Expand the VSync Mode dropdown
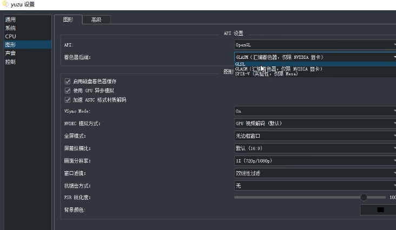Image resolution: width=396 pixels, height=230 pixels. pos(315,111)
